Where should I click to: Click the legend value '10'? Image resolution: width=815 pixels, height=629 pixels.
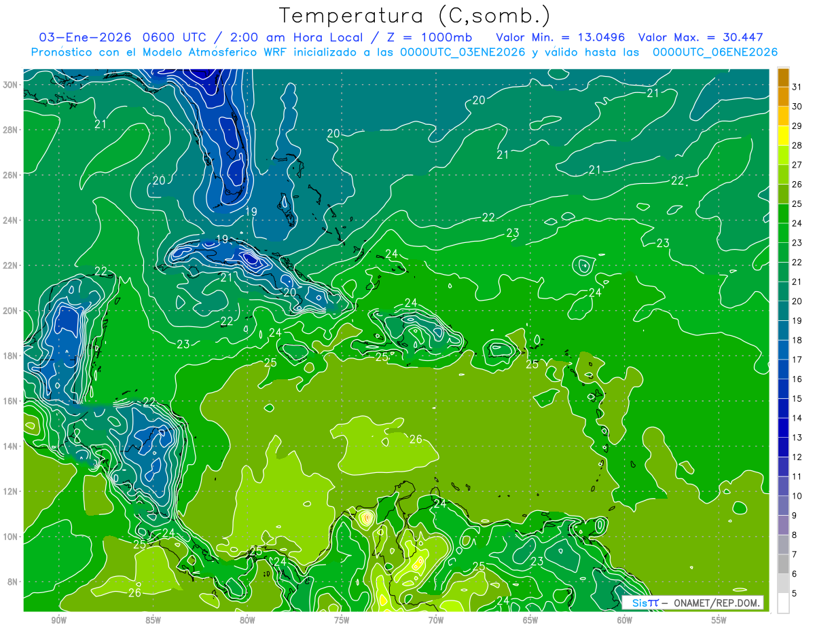(797, 496)
